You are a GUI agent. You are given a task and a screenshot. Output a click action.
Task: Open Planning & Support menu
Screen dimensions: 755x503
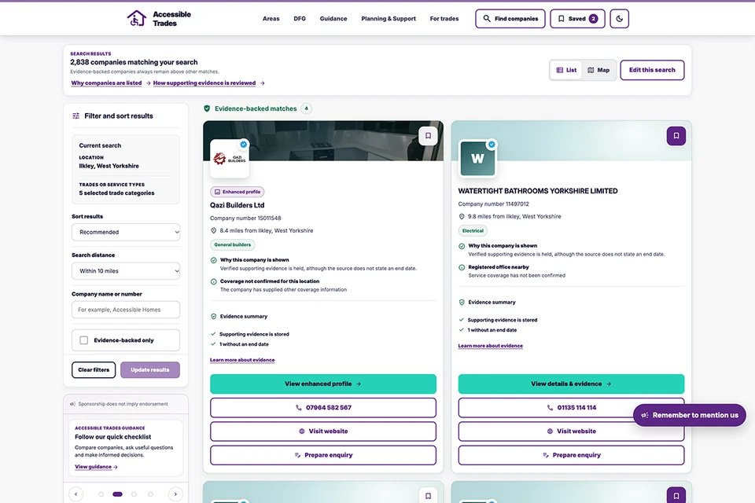(x=389, y=19)
